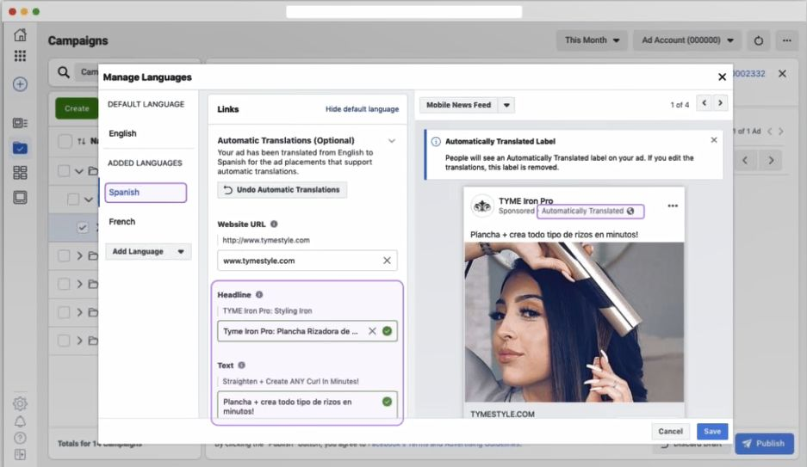Click the blue Save button
This screenshot has width=807, height=467.
[712, 431]
